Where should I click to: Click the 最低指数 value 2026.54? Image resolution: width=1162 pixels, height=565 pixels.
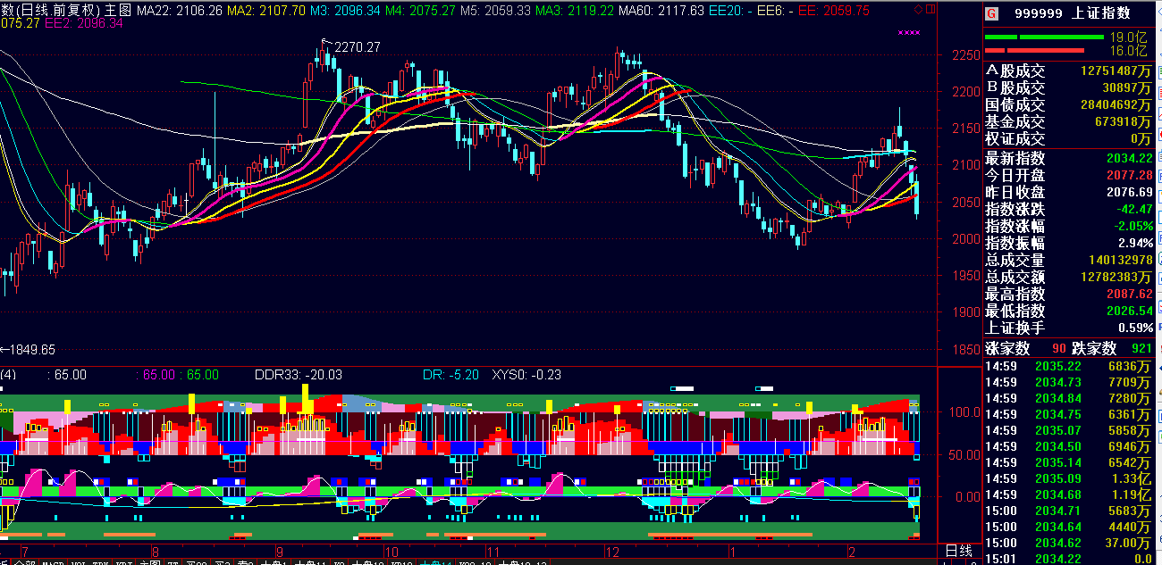pyautogui.click(x=1129, y=311)
